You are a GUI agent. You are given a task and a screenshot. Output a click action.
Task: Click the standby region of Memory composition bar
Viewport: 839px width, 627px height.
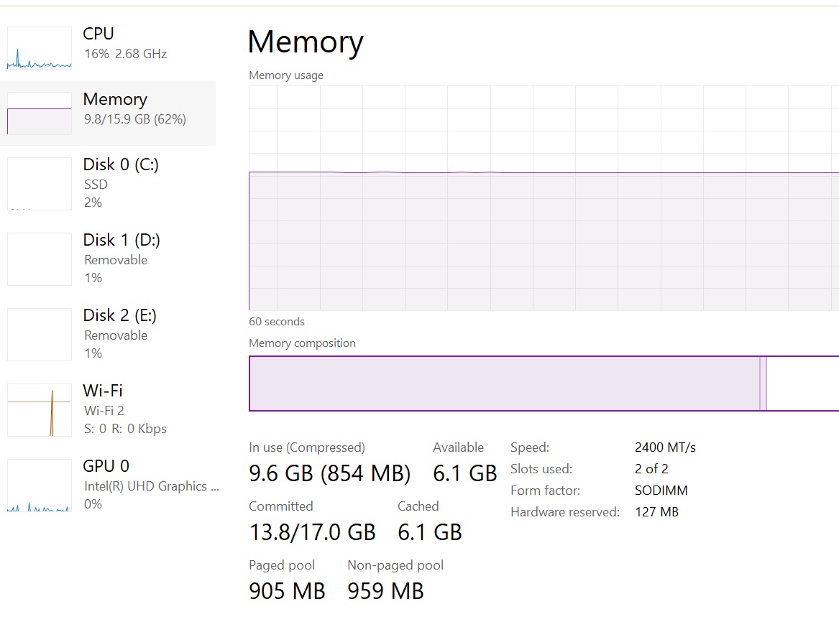[802, 384]
